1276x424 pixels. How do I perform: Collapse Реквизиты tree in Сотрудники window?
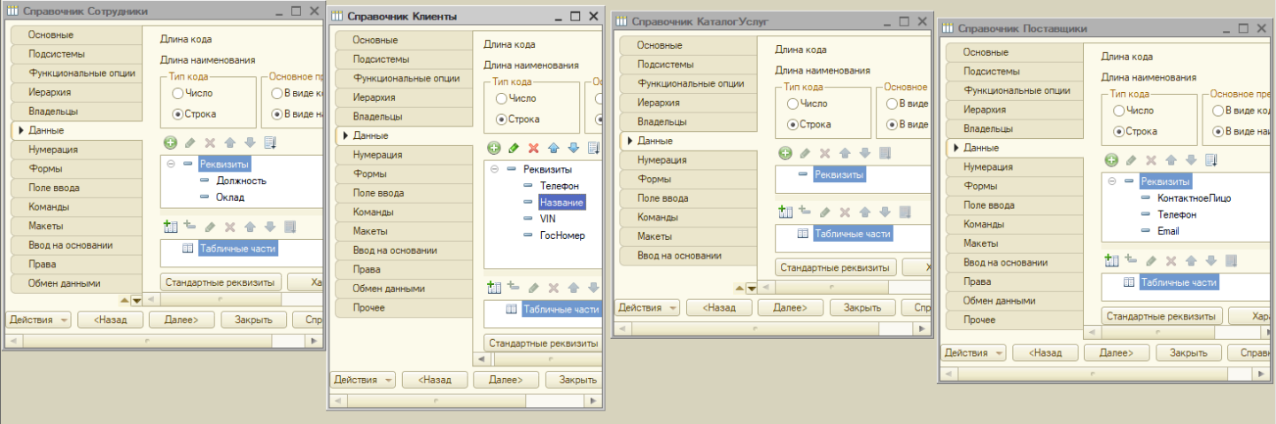170,164
